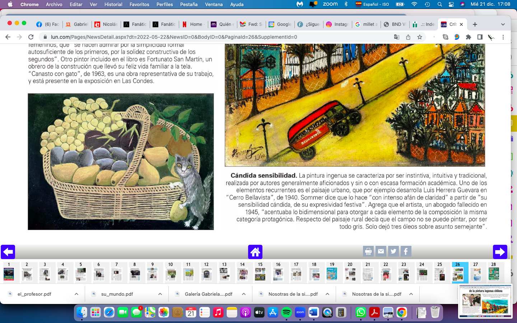Image resolution: width=517 pixels, height=323 pixels.
Task: Reload the current page
Action: [31, 37]
